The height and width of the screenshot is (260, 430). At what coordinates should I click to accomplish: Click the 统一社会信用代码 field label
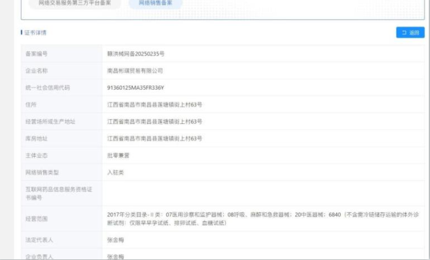pyautogui.click(x=47, y=88)
